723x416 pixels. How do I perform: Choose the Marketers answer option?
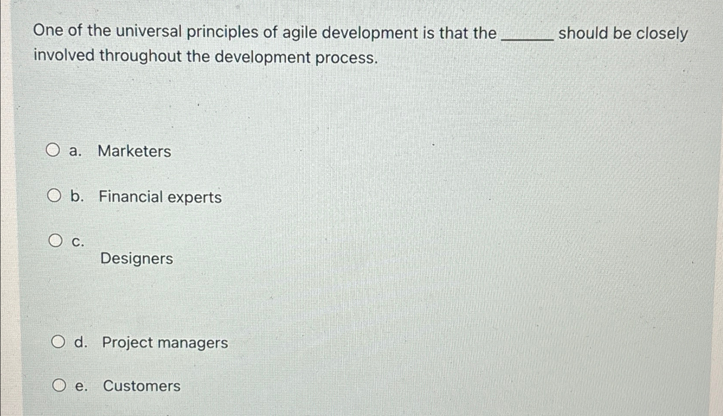(135, 151)
